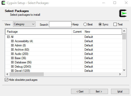Click the vertical scrollbar down arrow
This screenshot has height=96, width=131.
[124, 70]
